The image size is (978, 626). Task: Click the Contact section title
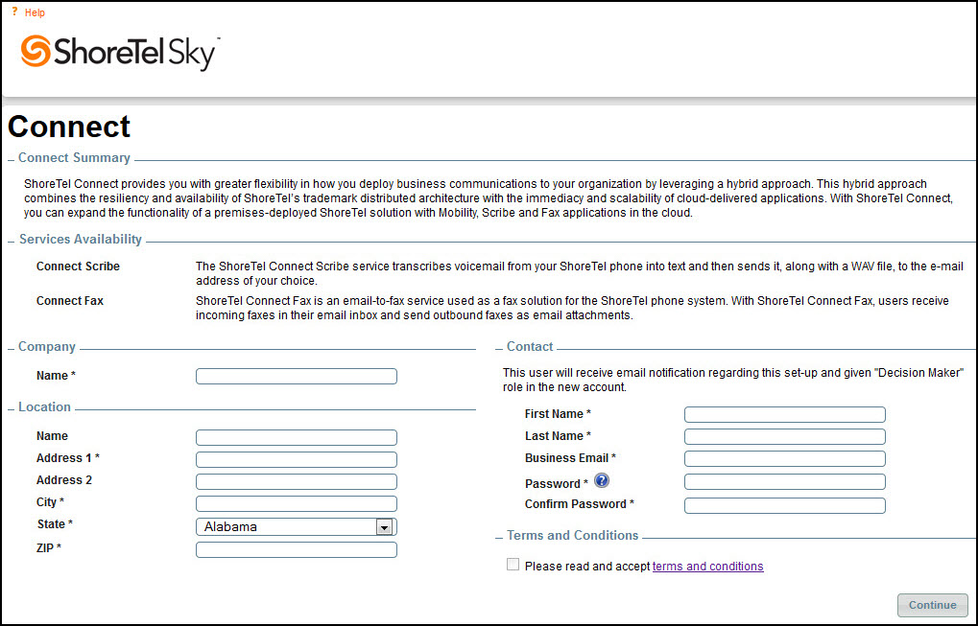(x=530, y=347)
